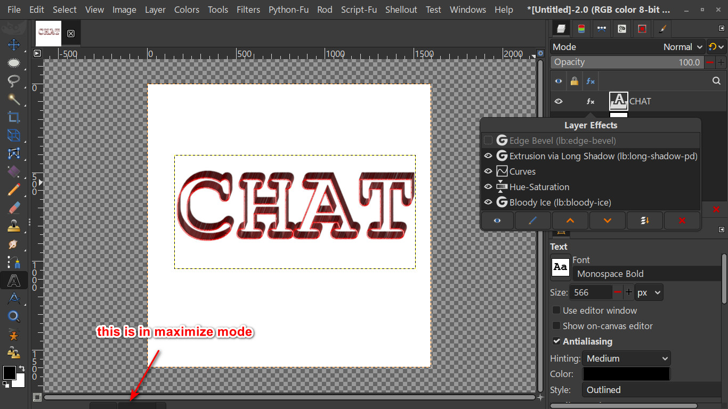Image resolution: width=728 pixels, height=409 pixels.
Task: Click the font size input field
Action: [x=591, y=292]
